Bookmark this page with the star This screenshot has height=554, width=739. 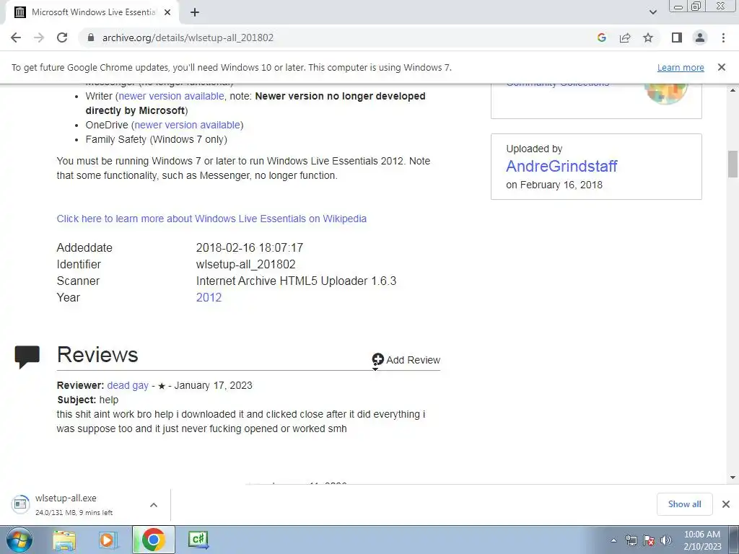coord(648,38)
